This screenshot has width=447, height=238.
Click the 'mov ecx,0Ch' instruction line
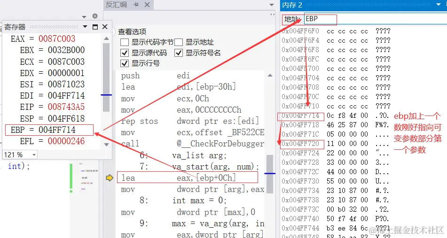(165, 99)
